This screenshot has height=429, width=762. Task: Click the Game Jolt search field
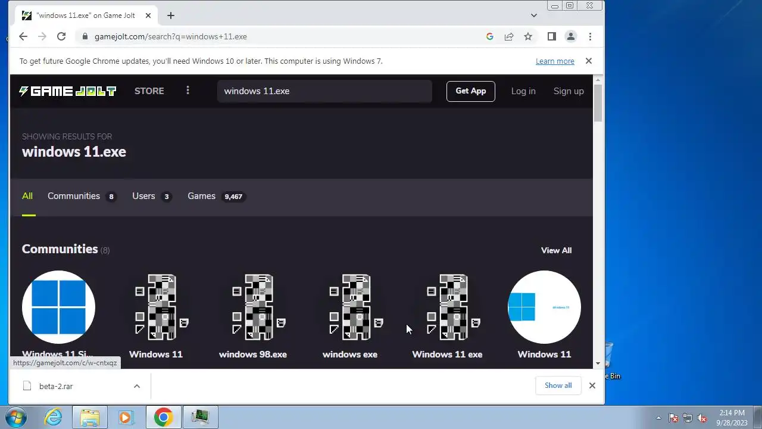[x=324, y=91]
